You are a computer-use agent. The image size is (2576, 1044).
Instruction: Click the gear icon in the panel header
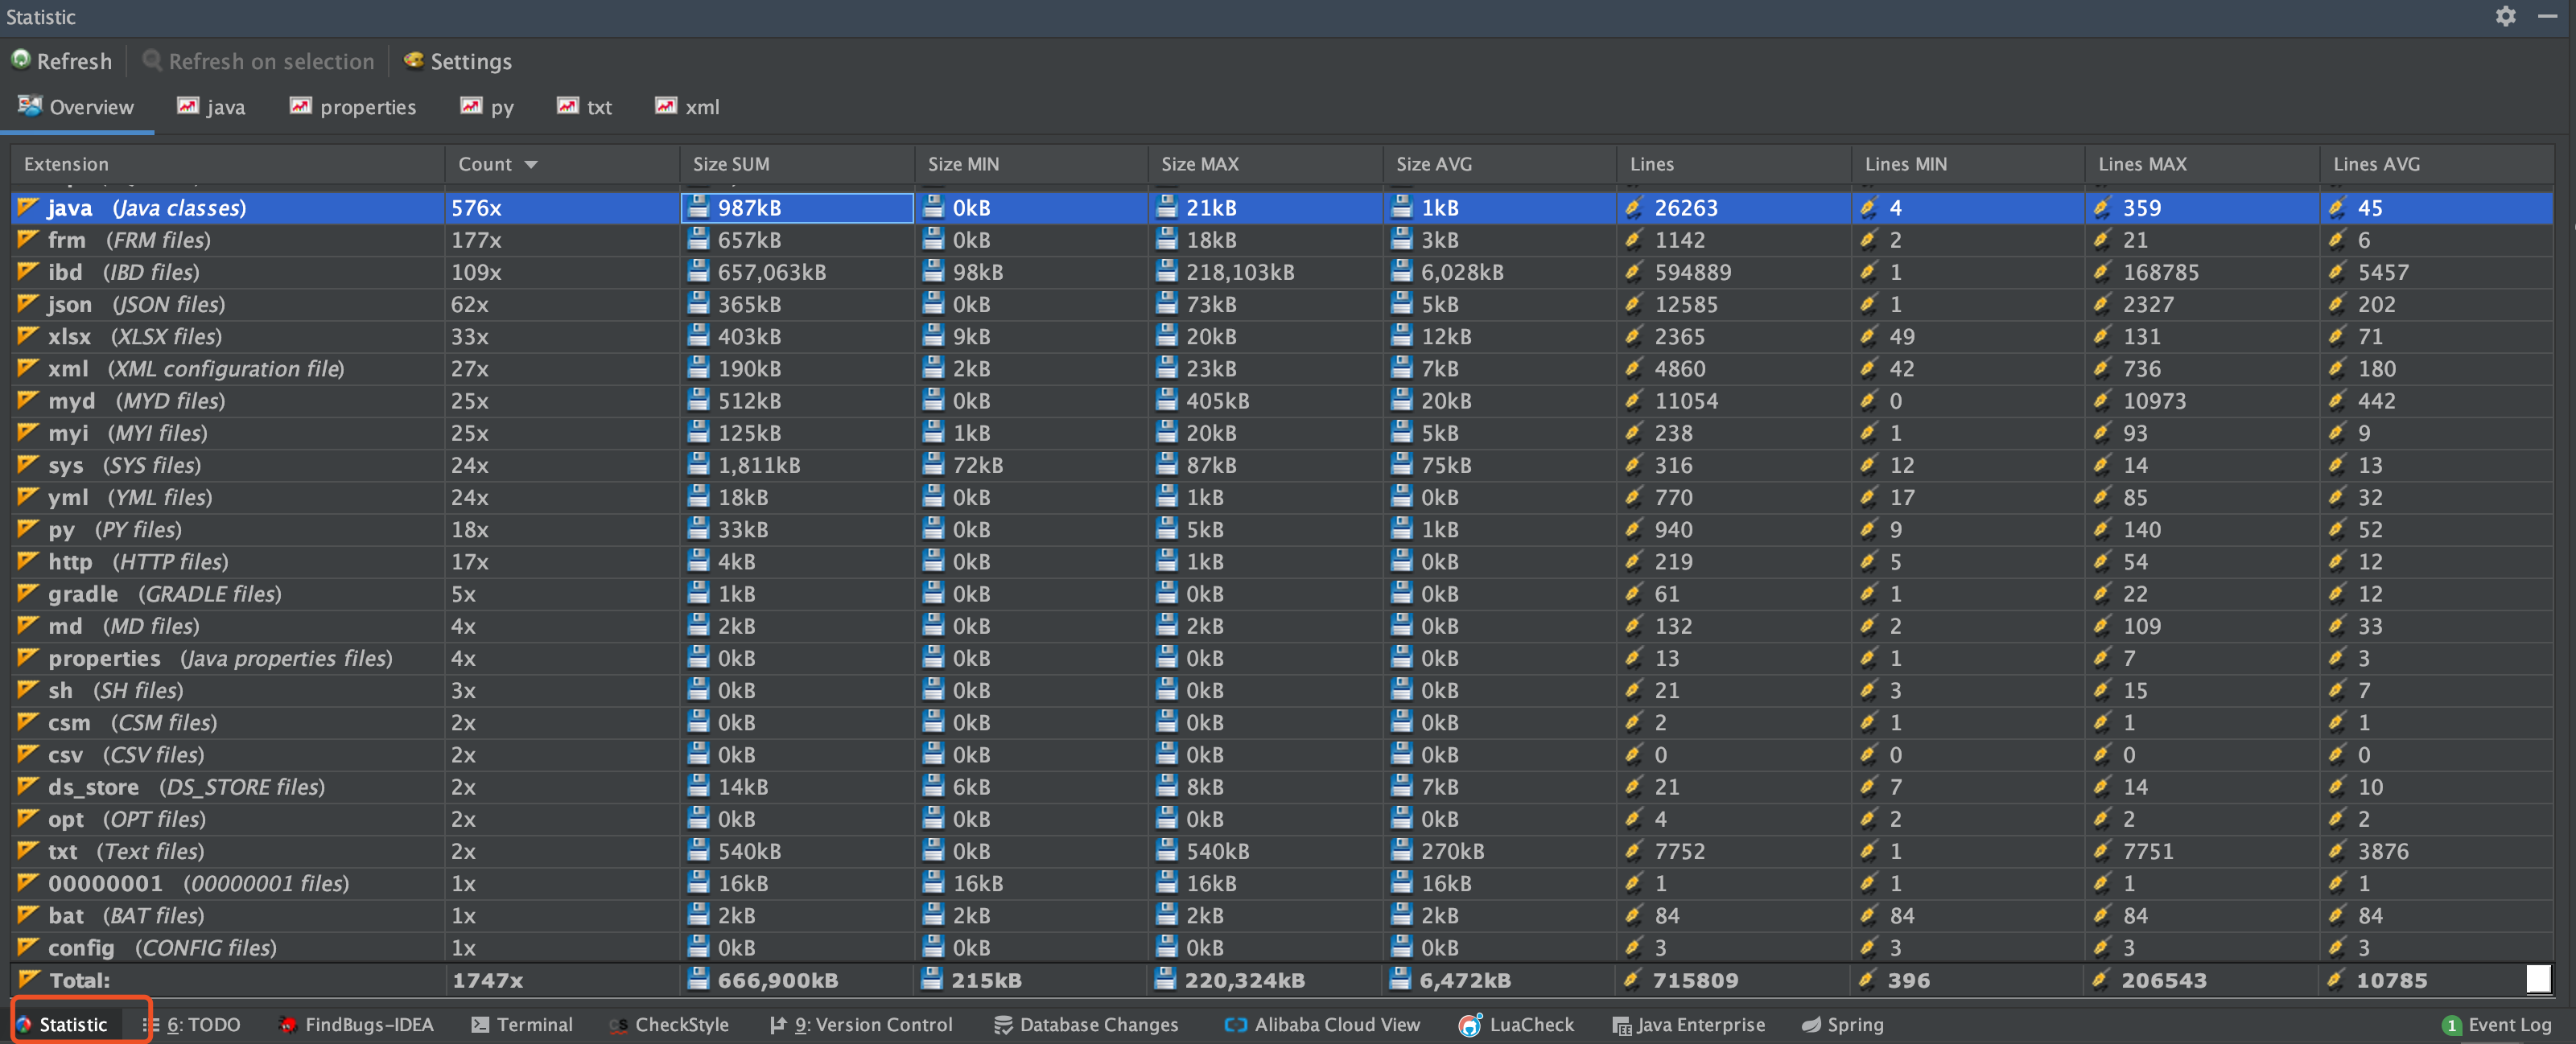coord(2505,16)
